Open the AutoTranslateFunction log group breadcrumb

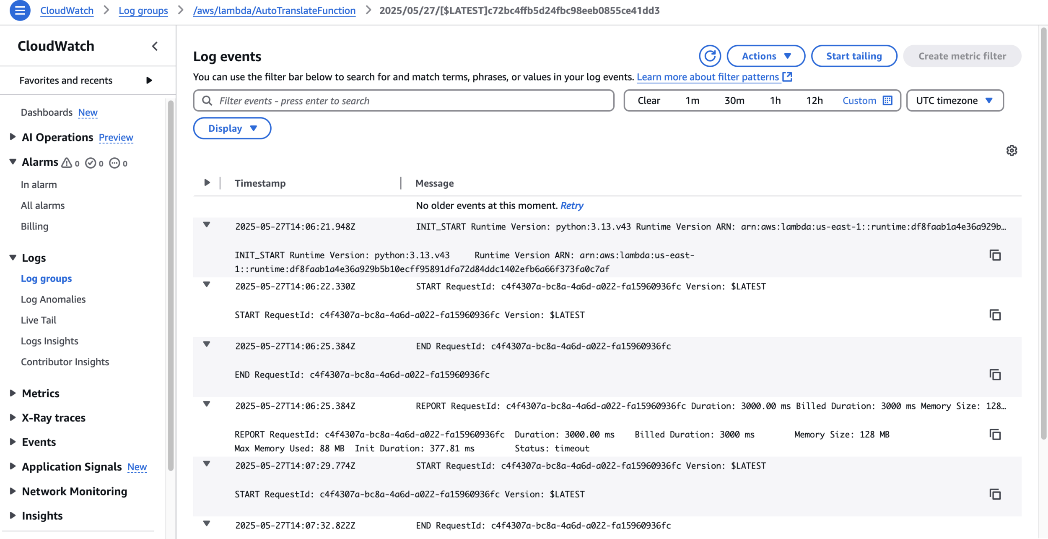click(274, 10)
